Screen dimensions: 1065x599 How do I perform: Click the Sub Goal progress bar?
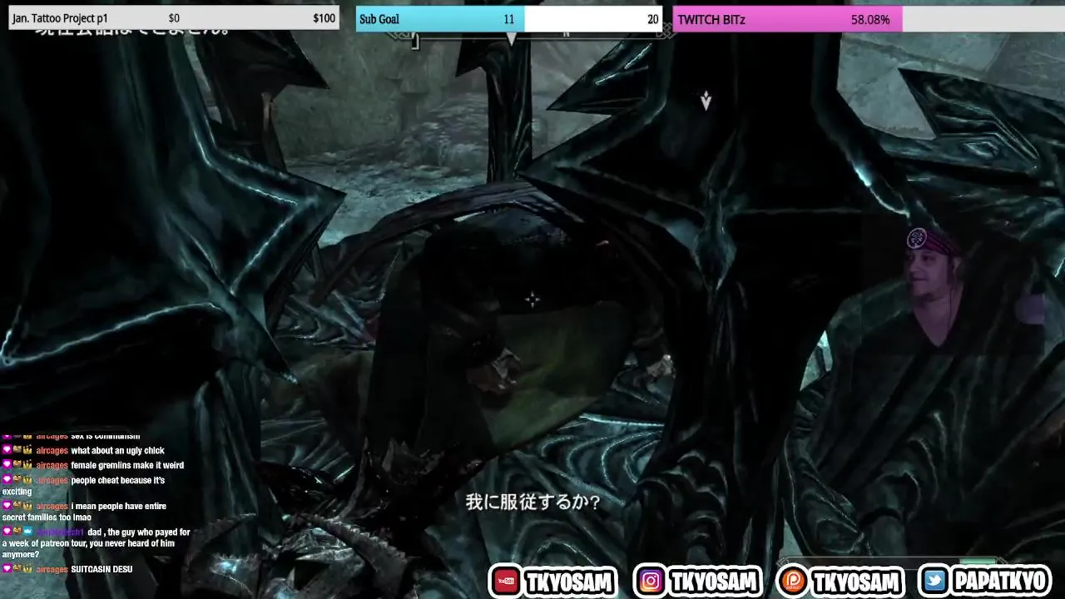(x=508, y=18)
